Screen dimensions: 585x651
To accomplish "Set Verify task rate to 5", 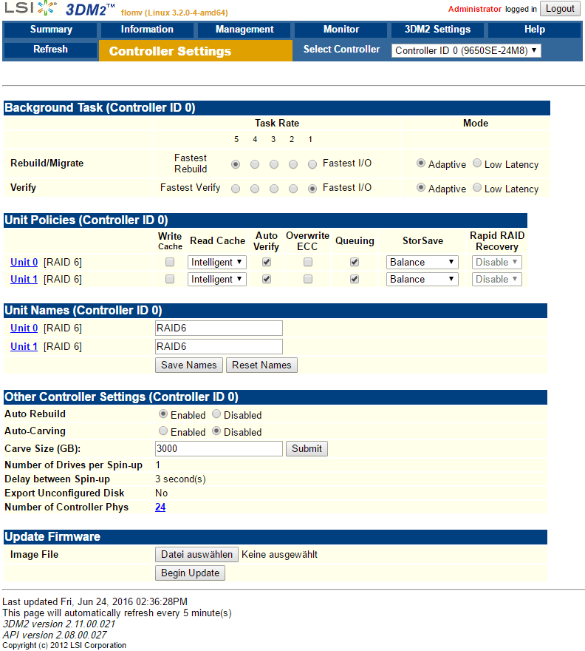I will (236, 189).
